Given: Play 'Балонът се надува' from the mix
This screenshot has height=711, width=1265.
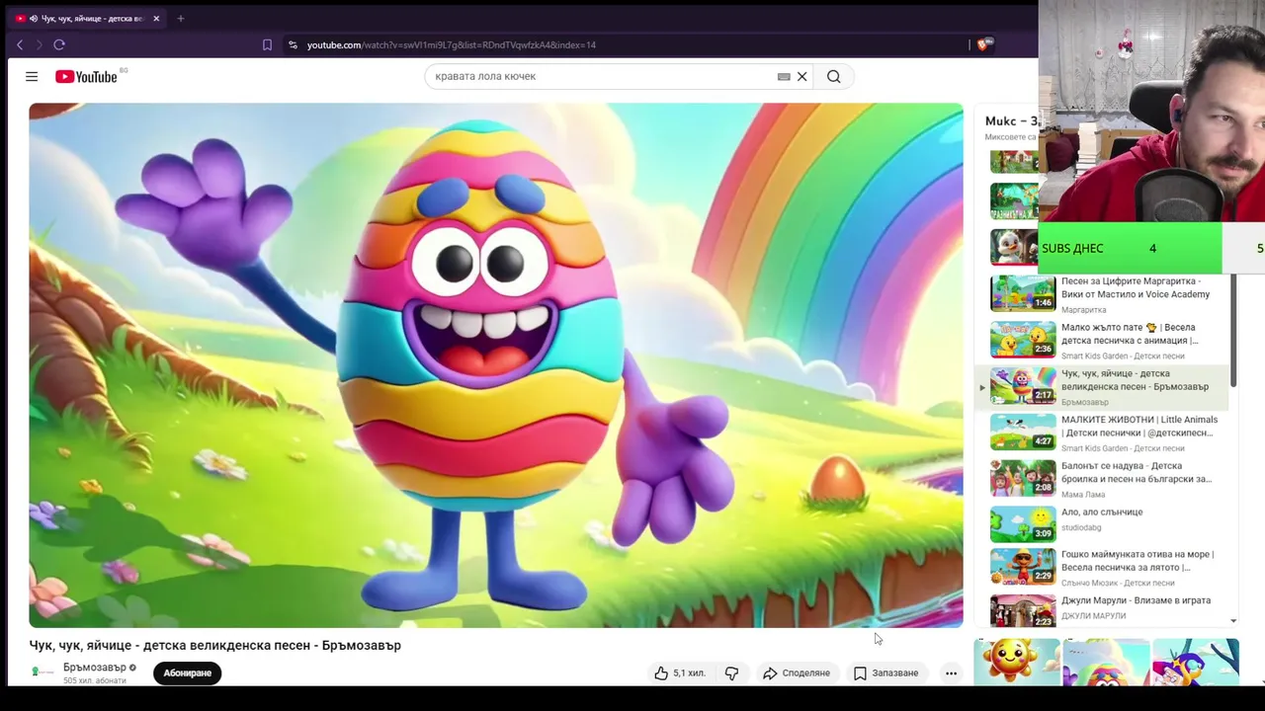Looking at the screenshot, I should click(x=1137, y=472).
